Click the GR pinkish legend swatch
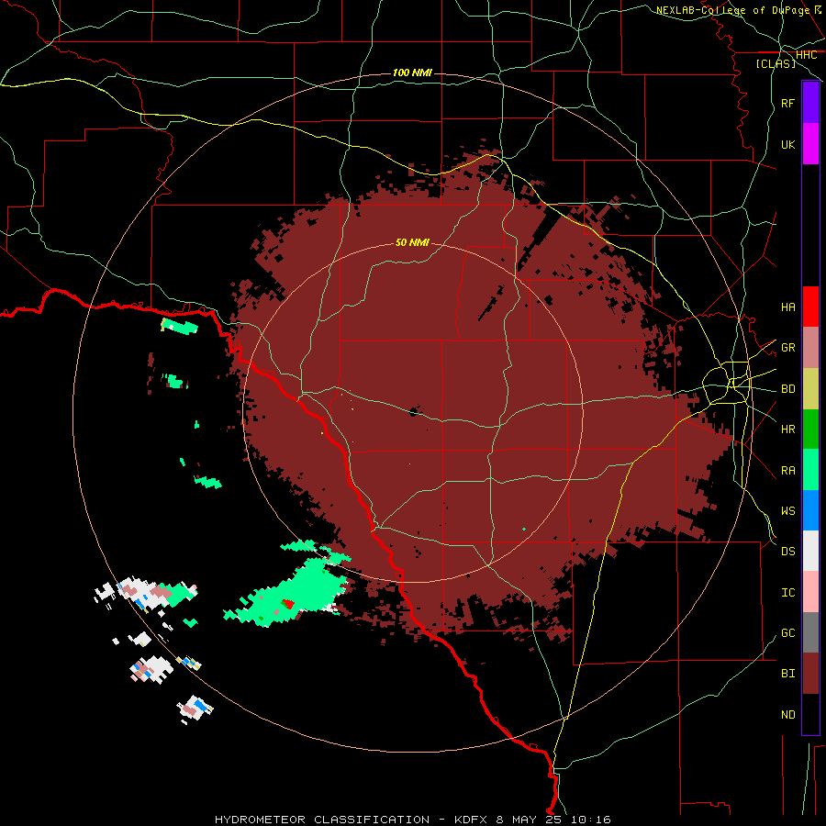Image resolution: width=826 pixels, height=826 pixels. [x=810, y=348]
